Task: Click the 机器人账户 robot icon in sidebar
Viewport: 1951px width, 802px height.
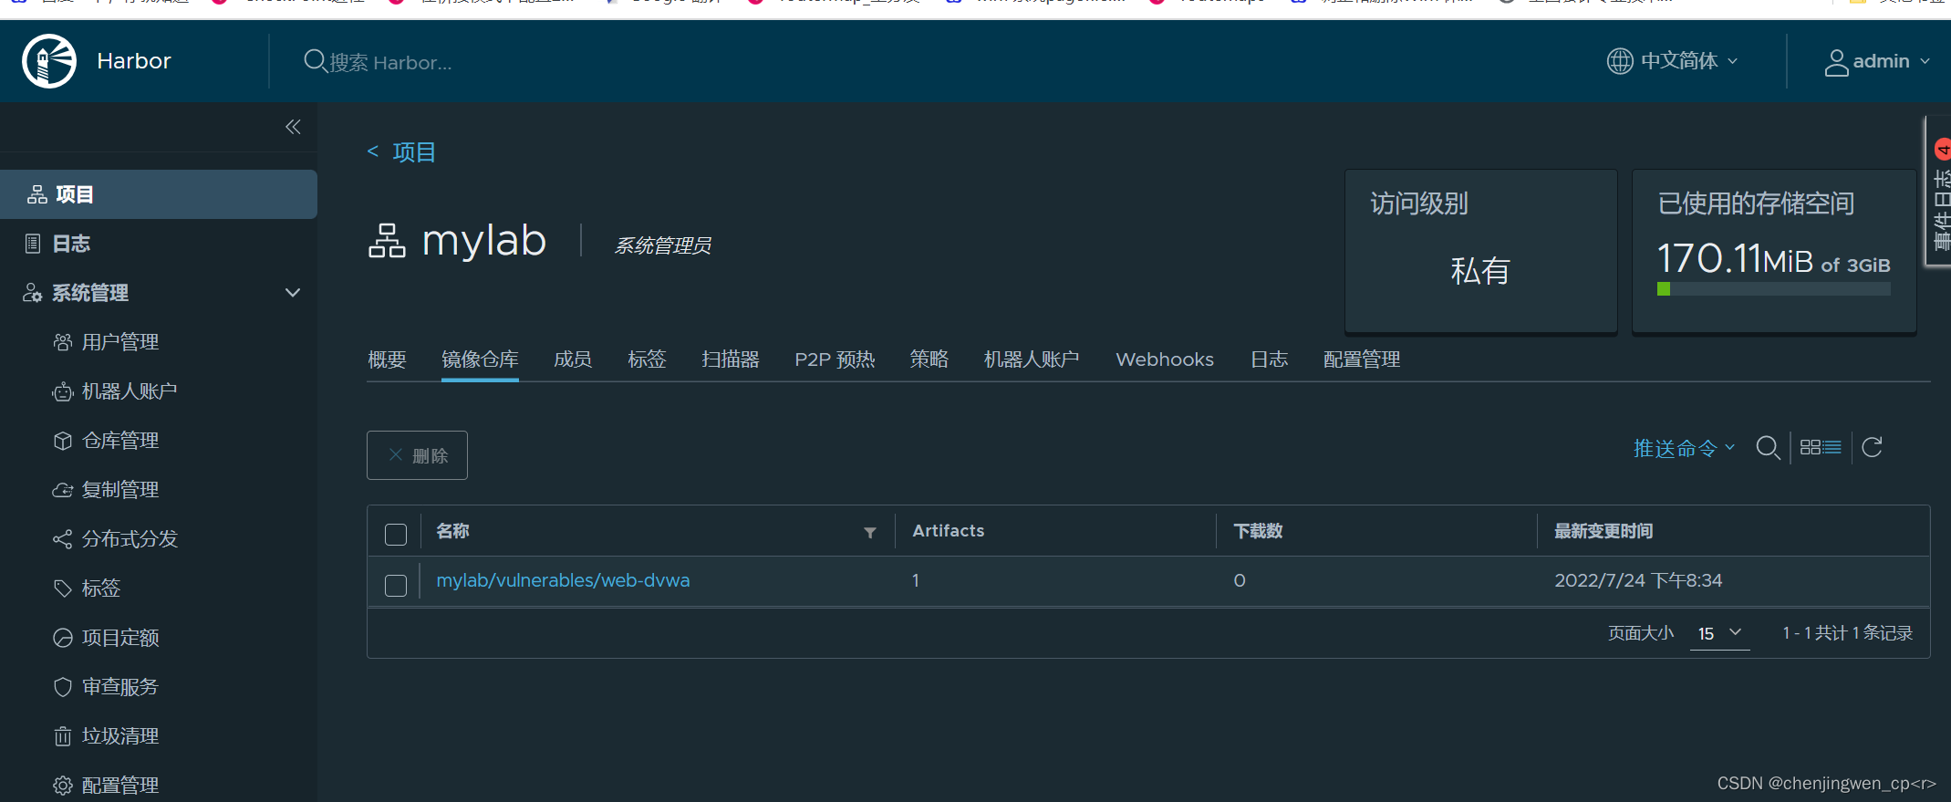Action: 62,391
